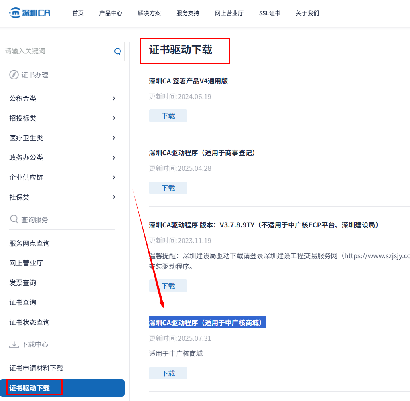This screenshot has width=410, height=401.
Task: Go to 服务支持 in top navigation
Action: tap(188, 13)
